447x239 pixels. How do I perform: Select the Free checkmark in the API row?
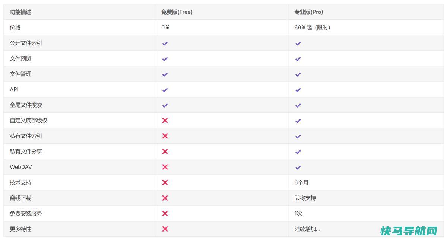tap(165, 90)
